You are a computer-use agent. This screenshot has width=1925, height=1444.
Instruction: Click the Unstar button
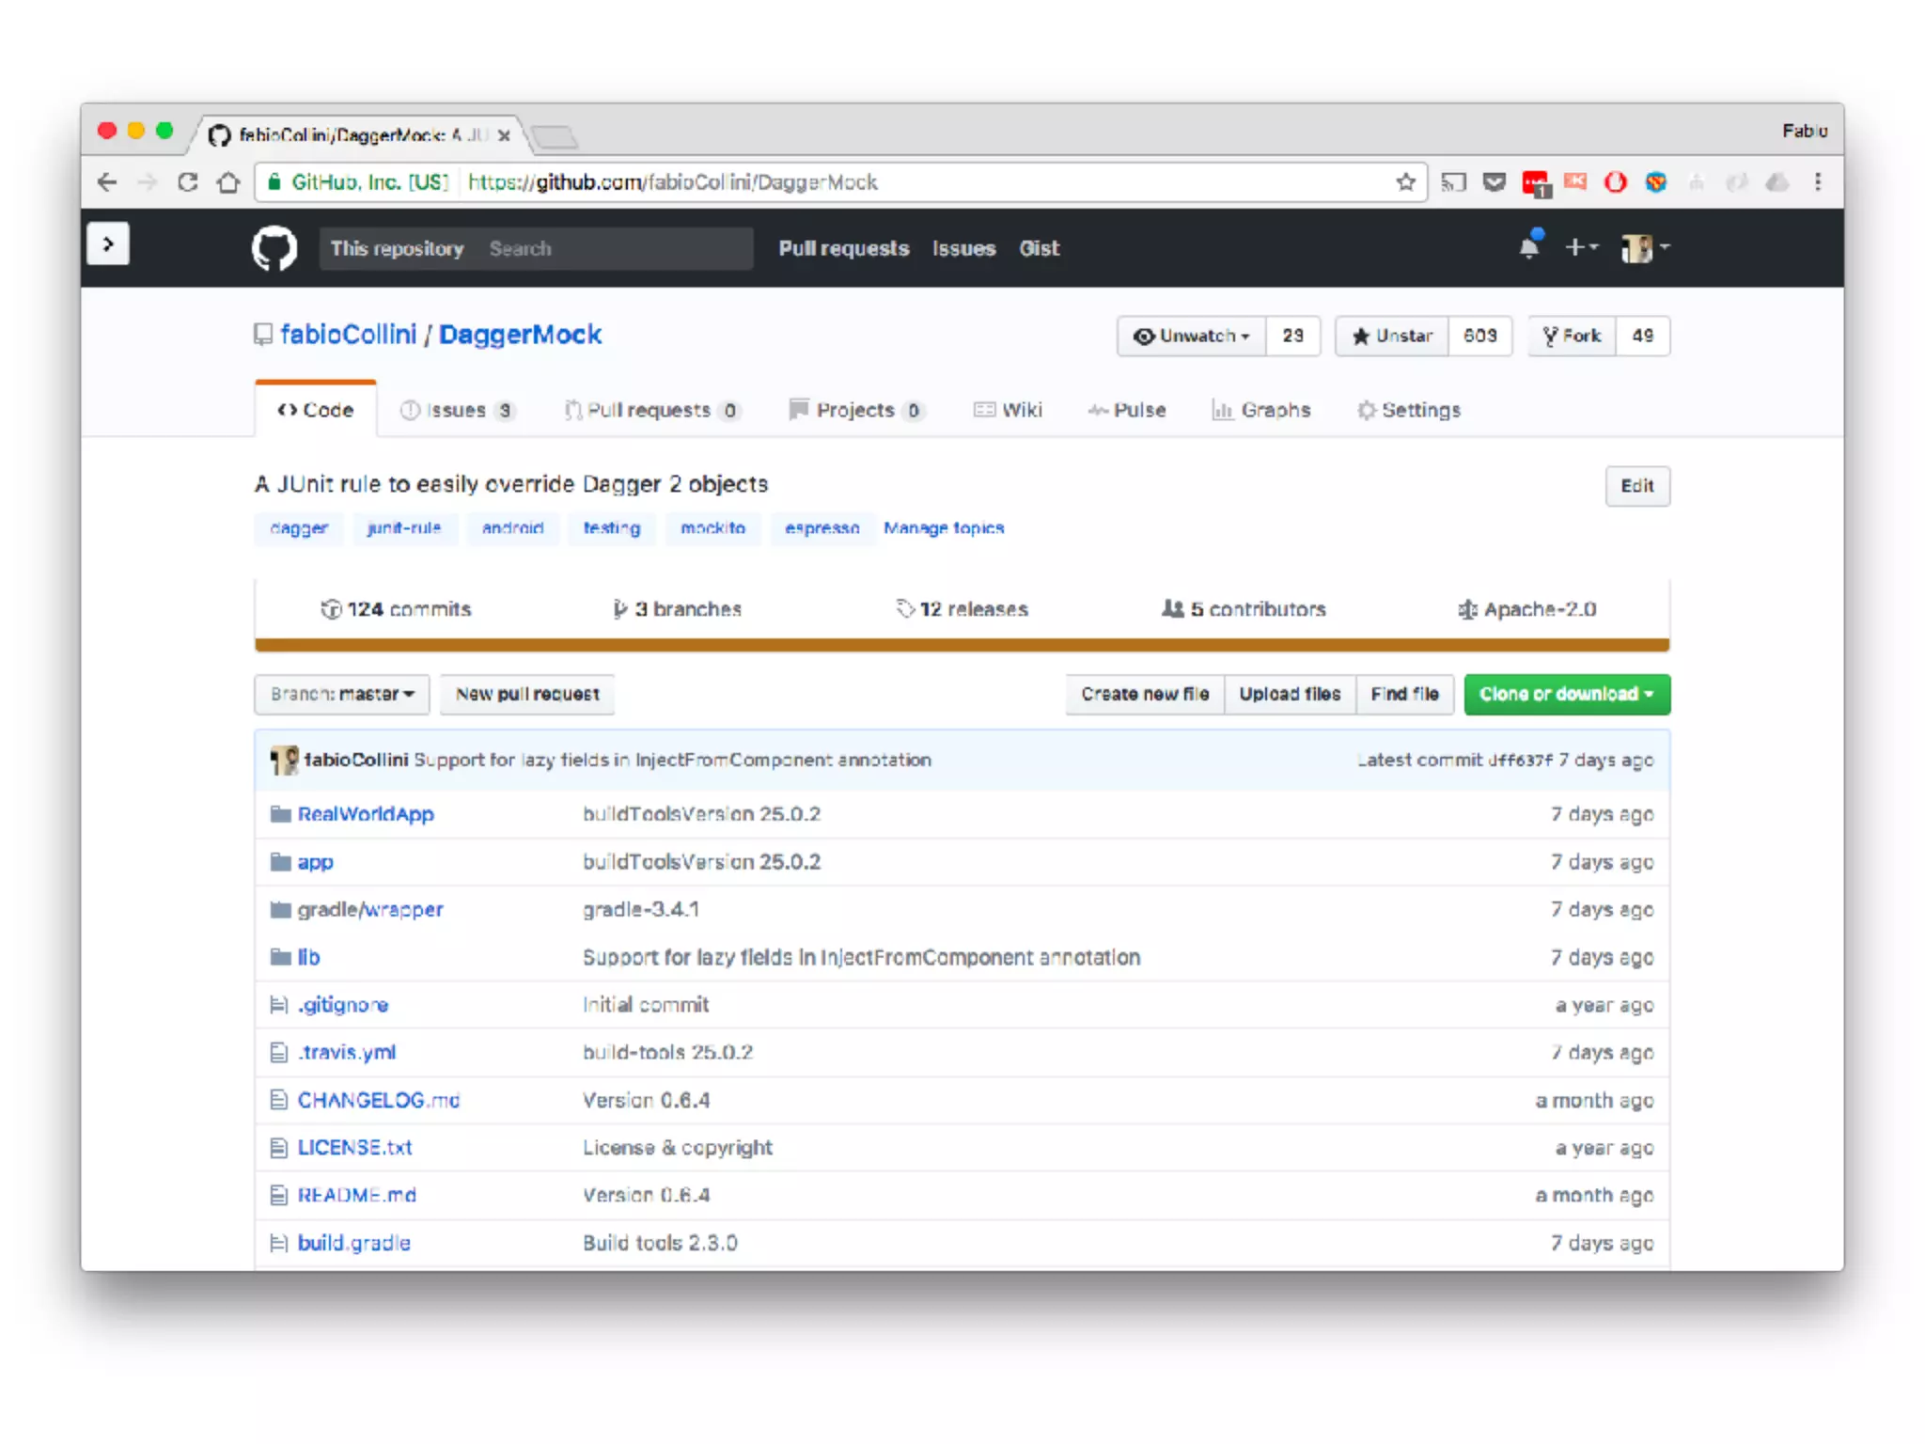[x=1392, y=336]
